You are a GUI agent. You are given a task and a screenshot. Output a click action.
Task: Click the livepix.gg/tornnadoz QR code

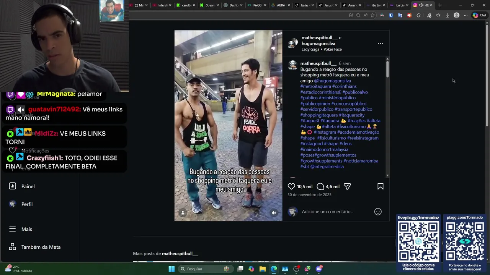(x=418, y=241)
